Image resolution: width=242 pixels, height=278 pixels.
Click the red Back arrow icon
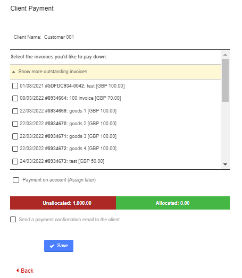click(x=18, y=271)
